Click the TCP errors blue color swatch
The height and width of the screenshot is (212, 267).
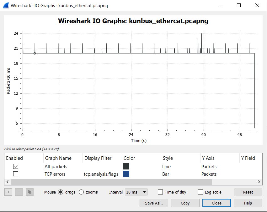(x=126, y=174)
